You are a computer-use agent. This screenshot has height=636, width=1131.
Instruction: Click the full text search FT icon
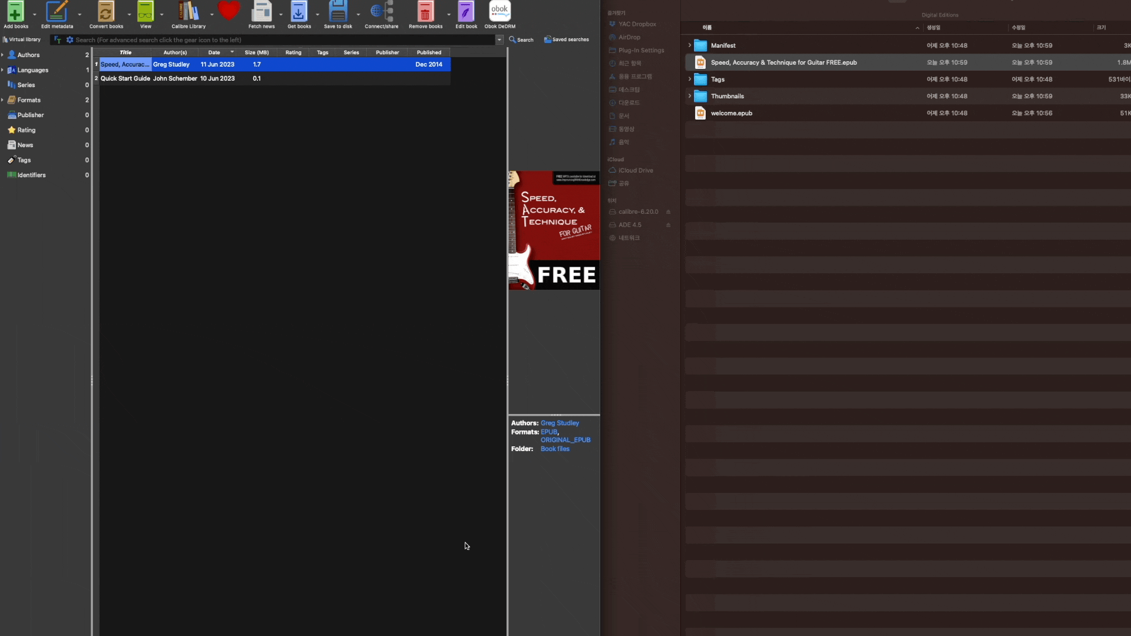click(x=58, y=40)
